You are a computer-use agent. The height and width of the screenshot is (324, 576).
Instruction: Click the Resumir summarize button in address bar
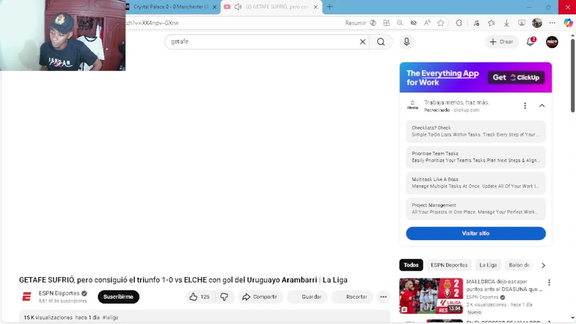[361, 23]
